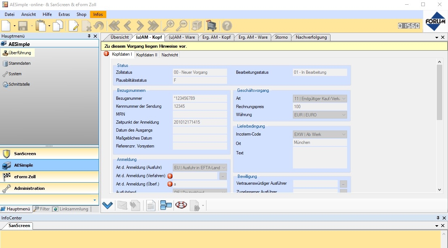448x248 pixels.
Task: Open the SanScreen module button
Action: (49, 154)
